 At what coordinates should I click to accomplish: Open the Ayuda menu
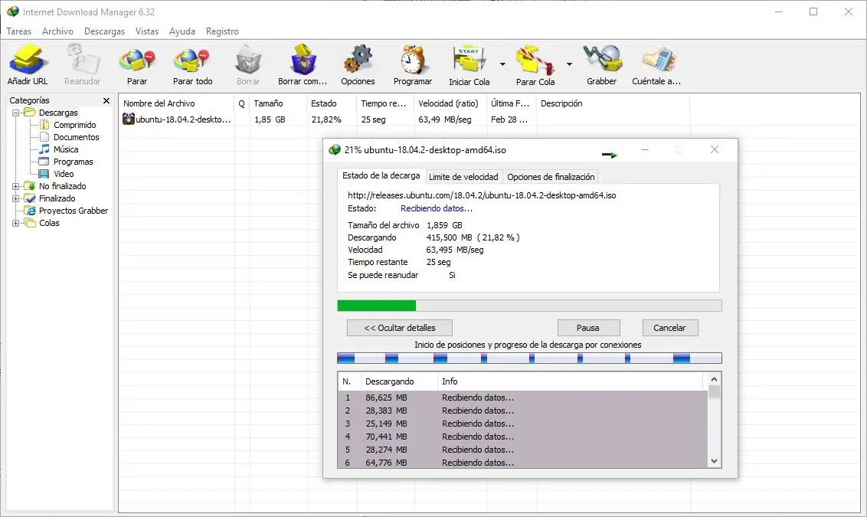[x=182, y=31]
